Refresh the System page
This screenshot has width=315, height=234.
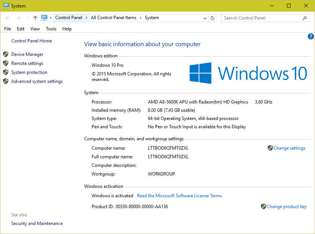pyautogui.click(x=213, y=18)
